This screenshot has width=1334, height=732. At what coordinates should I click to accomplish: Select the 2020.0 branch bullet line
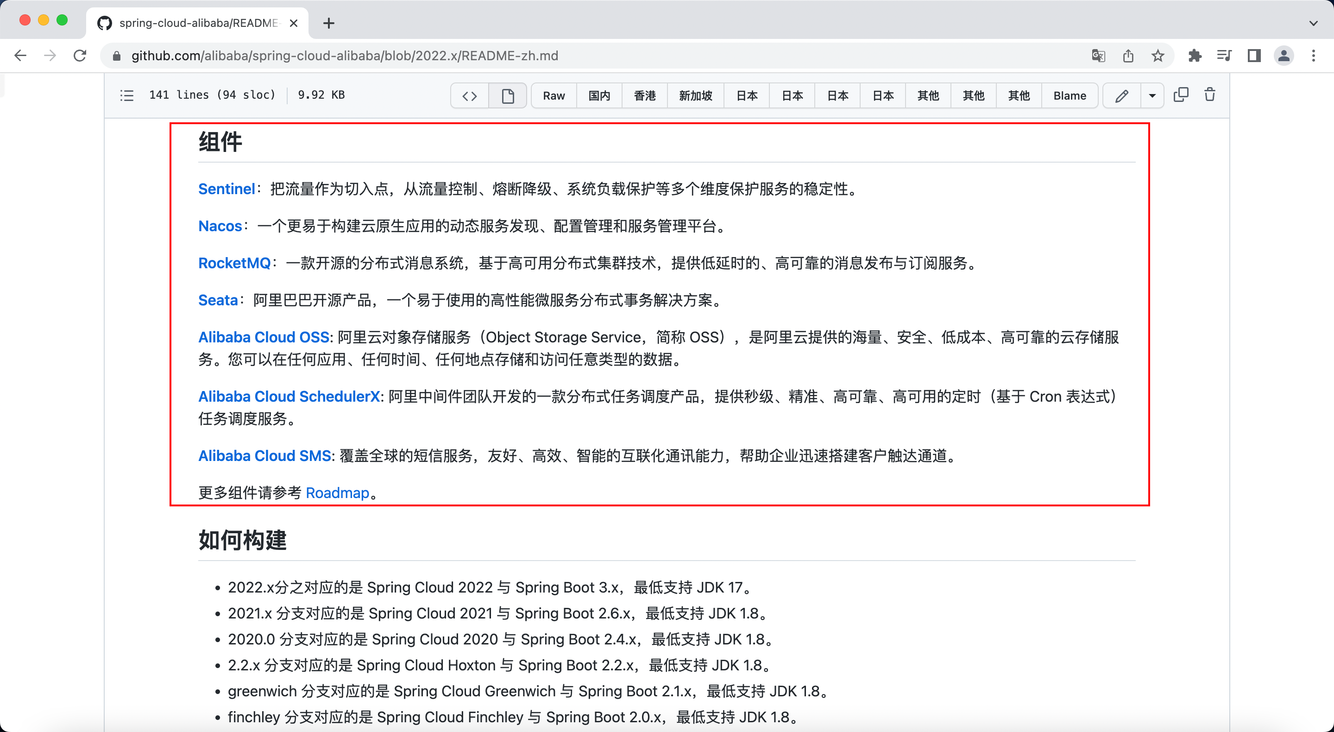tap(502, 639)
